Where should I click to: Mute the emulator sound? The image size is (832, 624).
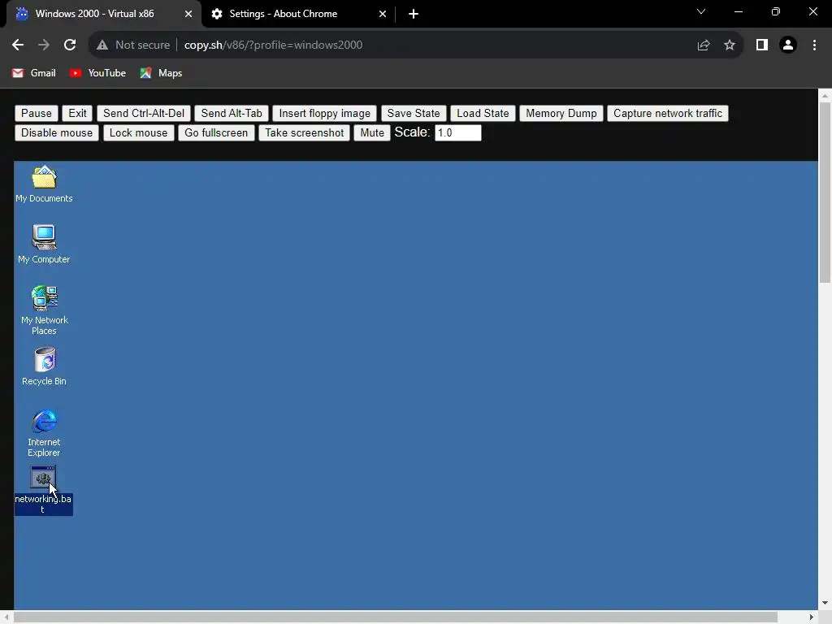(x=372, y=133)
